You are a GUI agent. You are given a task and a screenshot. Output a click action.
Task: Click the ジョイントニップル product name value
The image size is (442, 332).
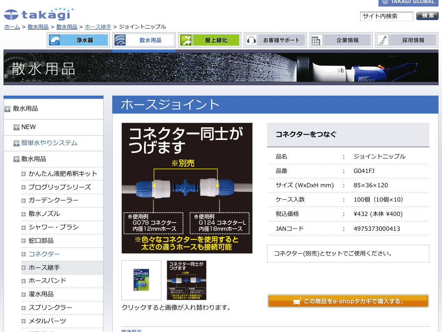[x=379, y=156]
